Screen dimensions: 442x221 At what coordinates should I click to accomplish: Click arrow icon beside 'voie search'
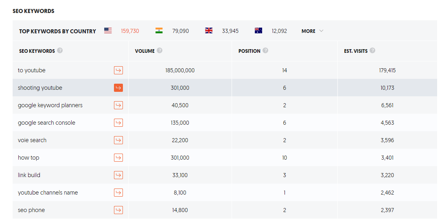[118, 141]
